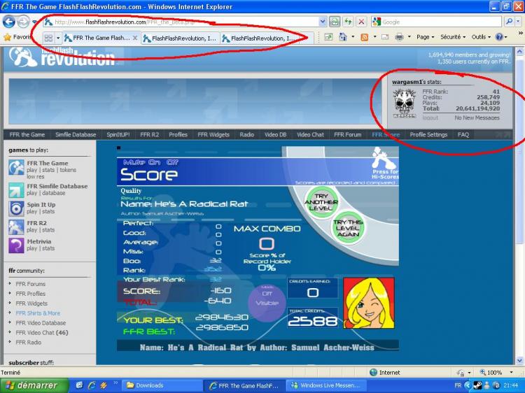Open the Page dropdown menu
This screenshot has height=393, width=525.
425,37
